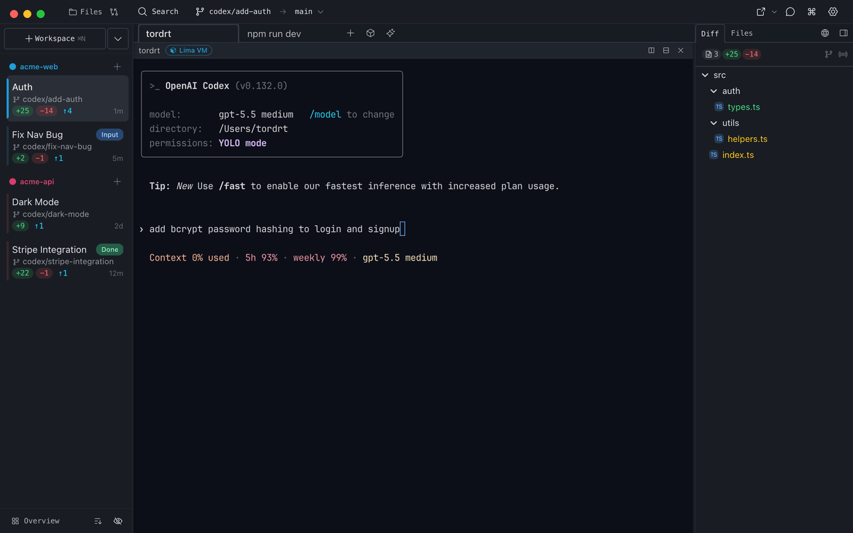Select the Dark Mode workspace
Screen dimensions: 853x533
point(67,213)
